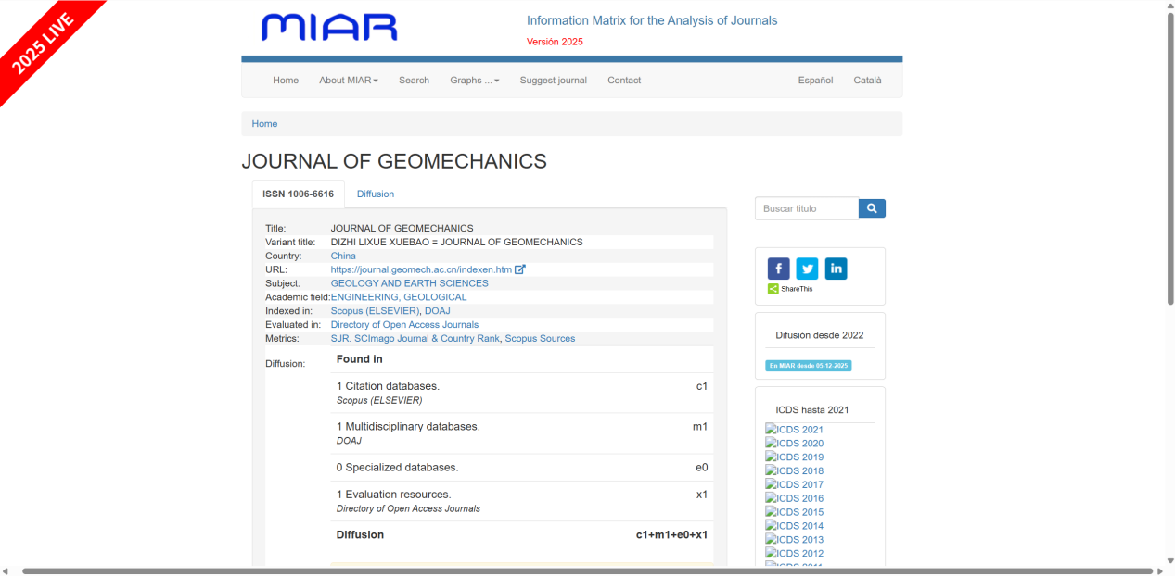Click the Home breadcrumb link
This screenshot has width=1175, height=576.
(x=264, y=124)
